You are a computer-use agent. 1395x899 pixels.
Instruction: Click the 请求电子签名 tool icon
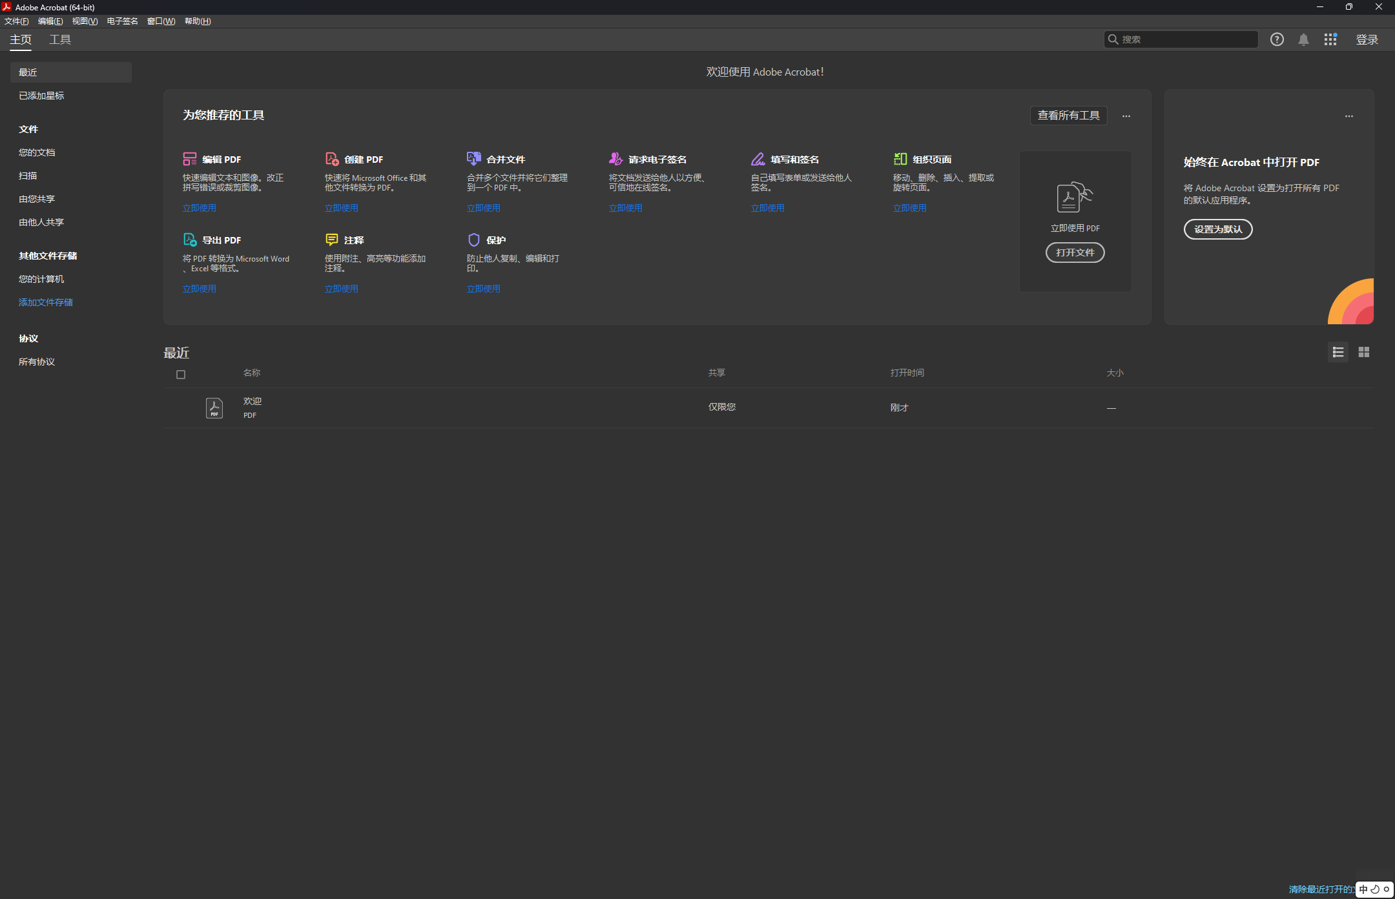coord(615,159)
